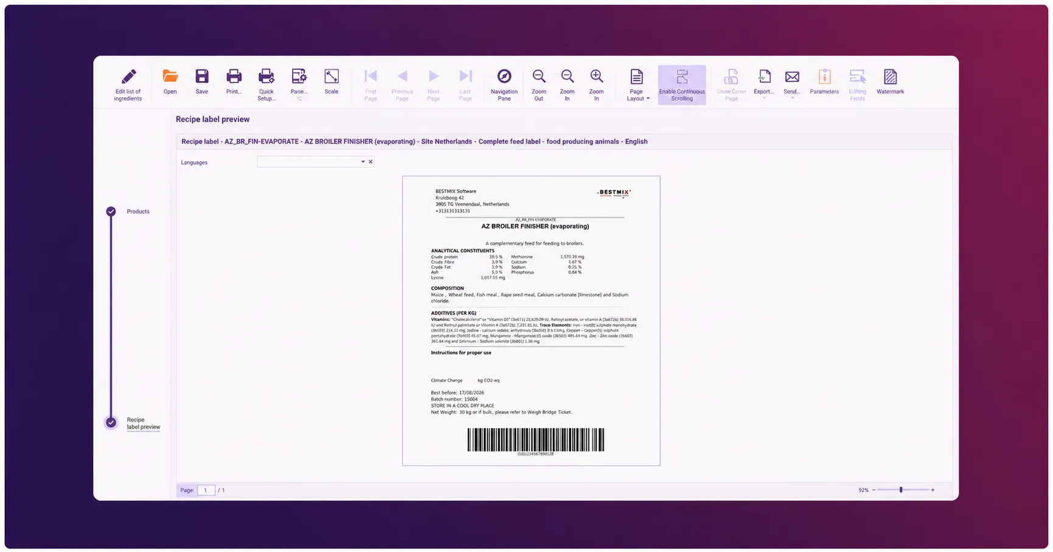Open the Page Layout dropdown
Screen dimensions: 1053x552
637,84
